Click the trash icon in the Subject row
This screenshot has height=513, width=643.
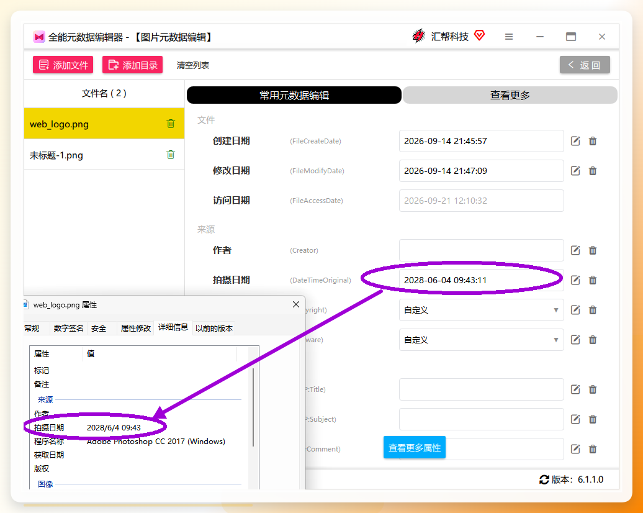[593, 419]
